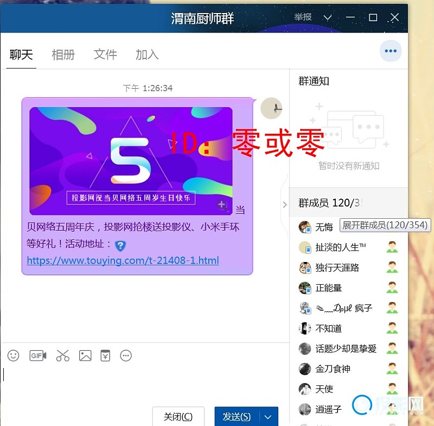Switch to the 聊天 tab
Image resolution: width=434 pixels, height=426 pixels.
coord(21,55)
